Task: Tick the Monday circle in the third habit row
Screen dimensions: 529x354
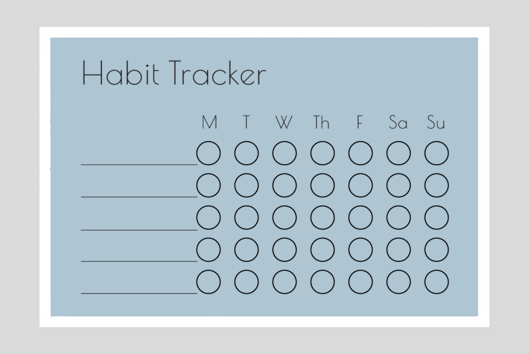Action: point(208,217)
